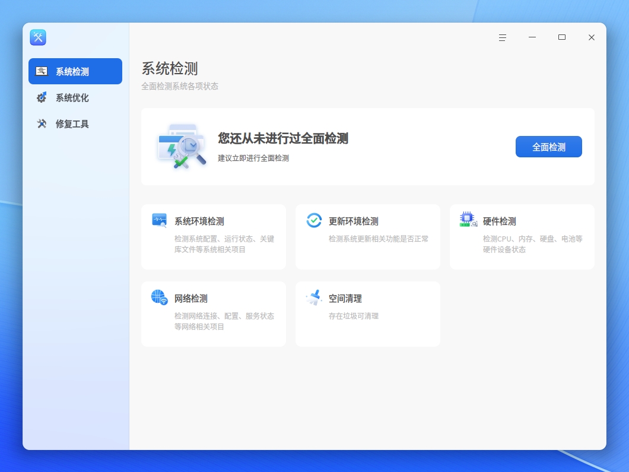This screenshot has height=472, width=629.
Task: Click subtitle 全面检测系统各项状态
Action: (180, 86)
